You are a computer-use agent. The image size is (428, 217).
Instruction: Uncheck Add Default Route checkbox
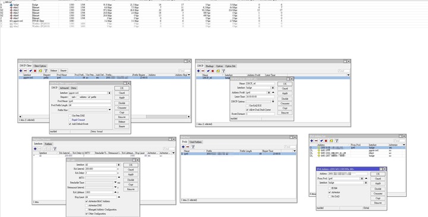point(70,124)
